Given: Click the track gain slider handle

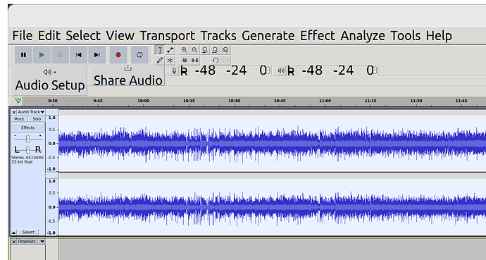Looking at the screenshot, I should point(28,139).
